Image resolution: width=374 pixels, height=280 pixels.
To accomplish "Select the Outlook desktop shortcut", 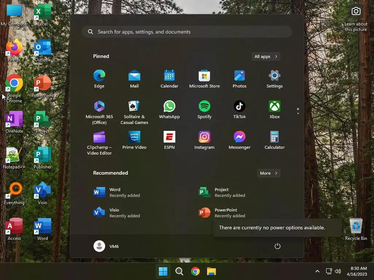I will pos(42,51).
